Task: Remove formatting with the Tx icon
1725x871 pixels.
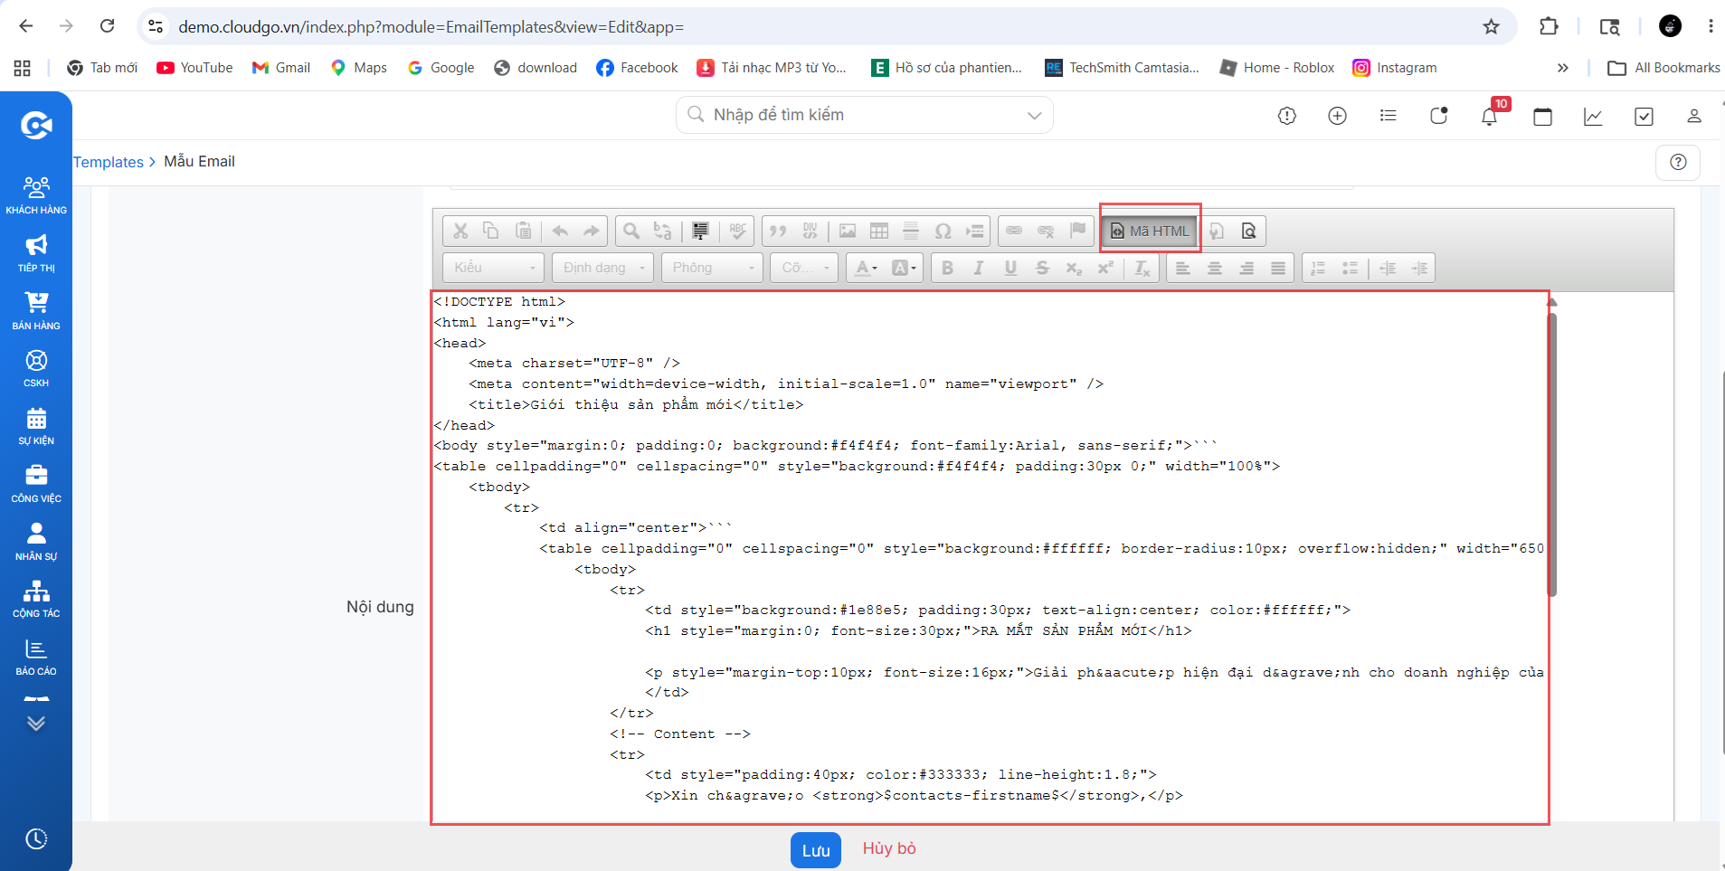Action: click(x=1142, y=268)
